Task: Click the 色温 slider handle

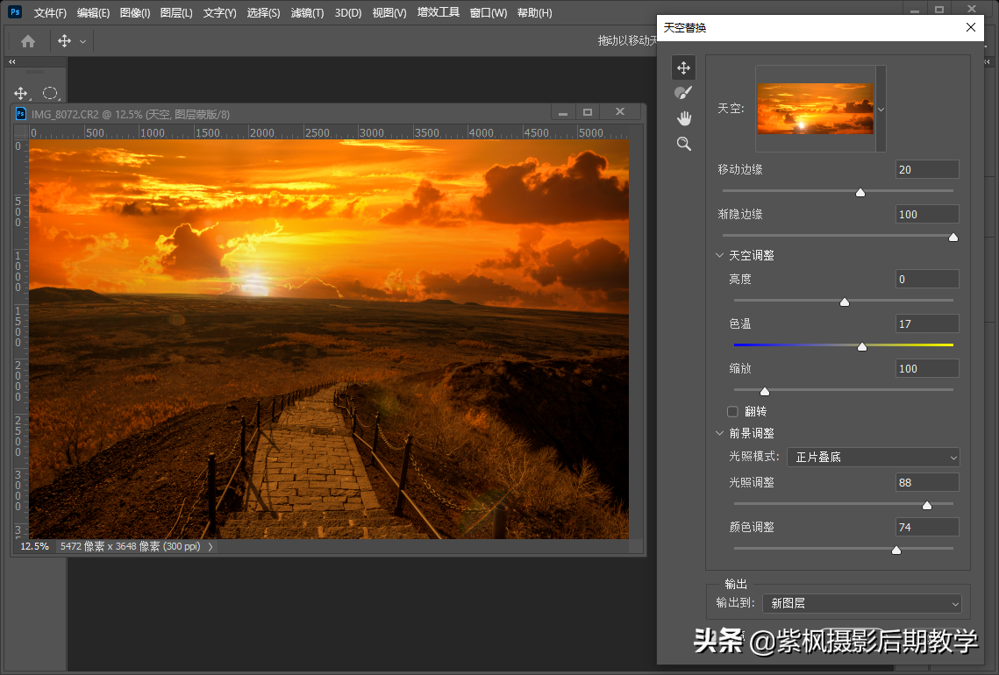Action: [861, 347]
